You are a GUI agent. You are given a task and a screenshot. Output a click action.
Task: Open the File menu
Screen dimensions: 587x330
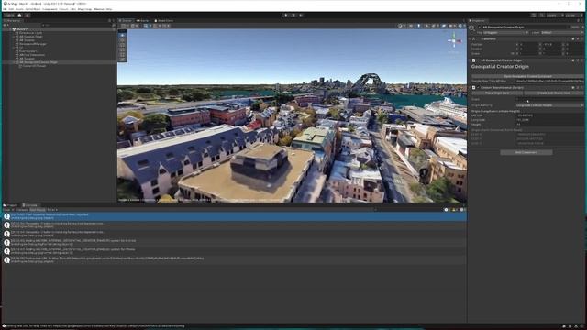[5, 9]
